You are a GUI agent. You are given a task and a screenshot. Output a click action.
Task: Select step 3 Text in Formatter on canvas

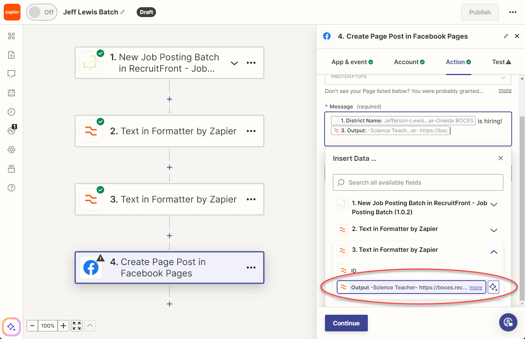[x=169, y=199]
